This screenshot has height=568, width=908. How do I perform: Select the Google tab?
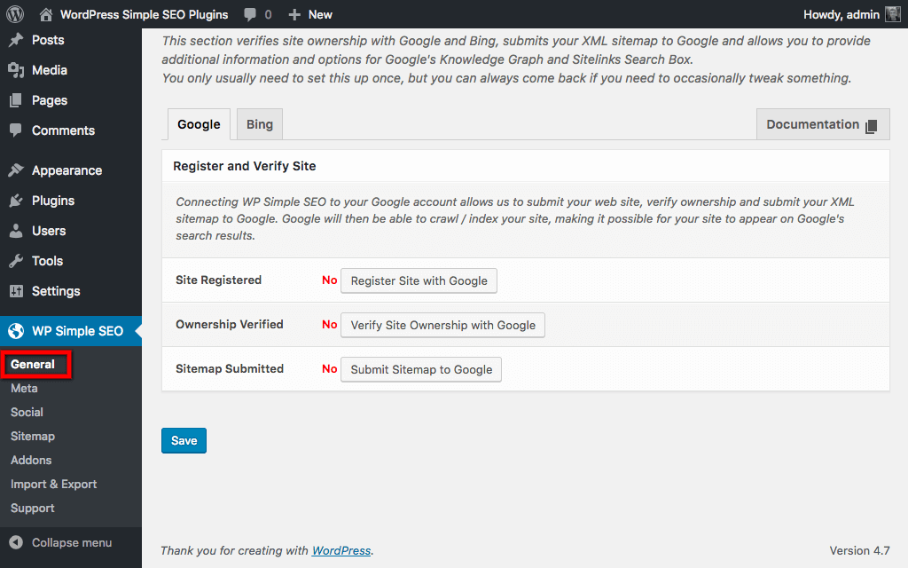pos(199,124)
